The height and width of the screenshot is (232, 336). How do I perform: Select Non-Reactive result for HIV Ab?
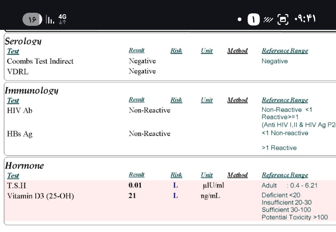pos(150,110)
